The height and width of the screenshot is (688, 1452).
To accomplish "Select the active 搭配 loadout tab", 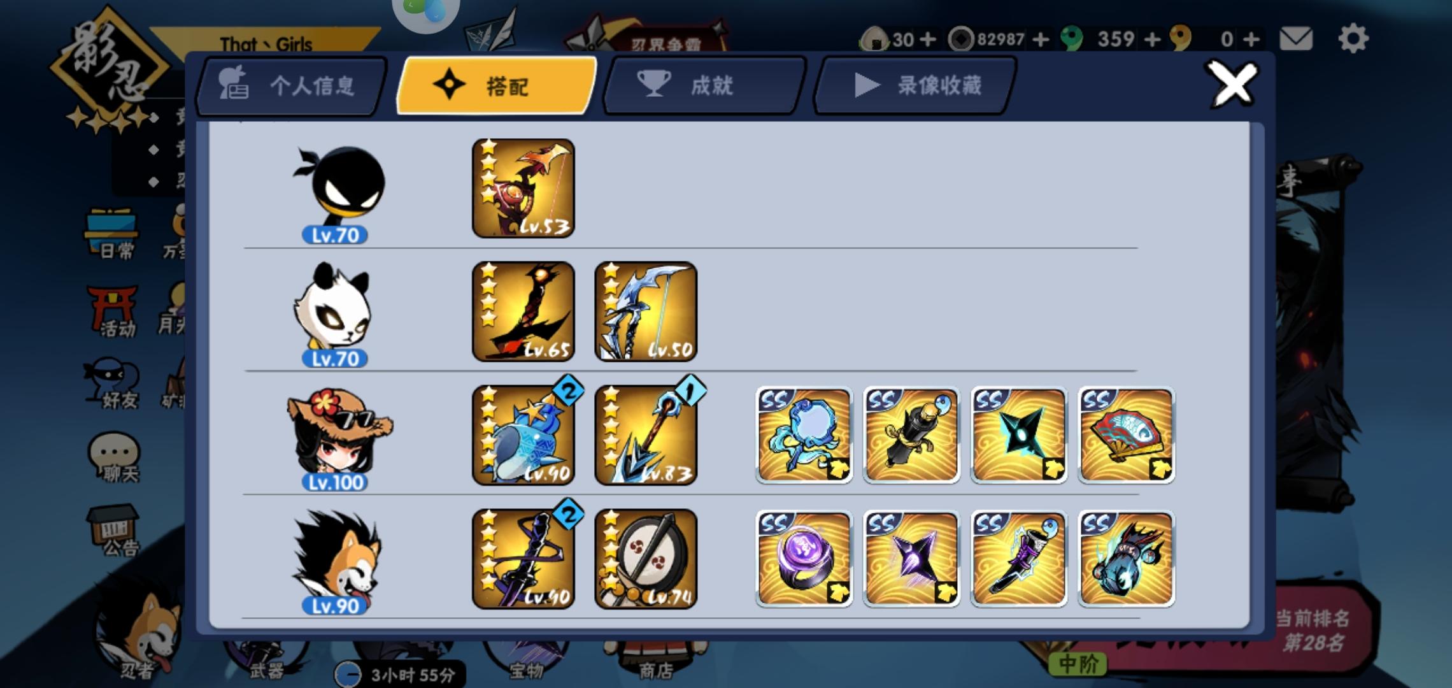I will [x=497, y=85].
